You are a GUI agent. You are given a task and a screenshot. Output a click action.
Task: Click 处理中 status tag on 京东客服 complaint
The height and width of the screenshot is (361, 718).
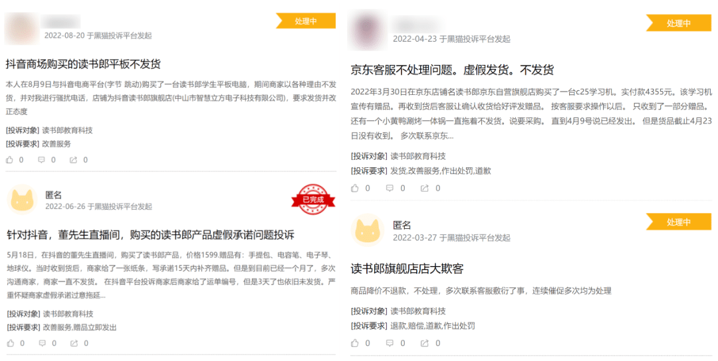pyautogui.click(x=678, y=23)
